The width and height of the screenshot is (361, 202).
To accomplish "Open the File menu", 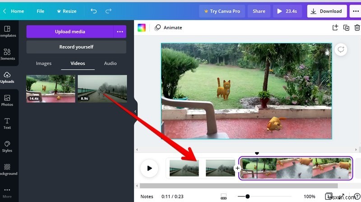I will 40,11.
